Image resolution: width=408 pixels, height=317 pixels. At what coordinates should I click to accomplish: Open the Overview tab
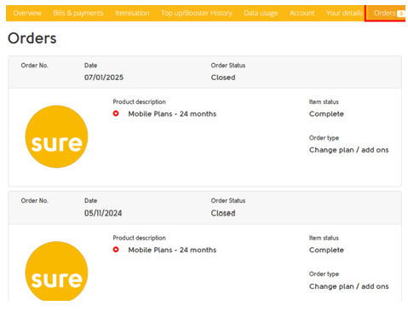point(27,13)
